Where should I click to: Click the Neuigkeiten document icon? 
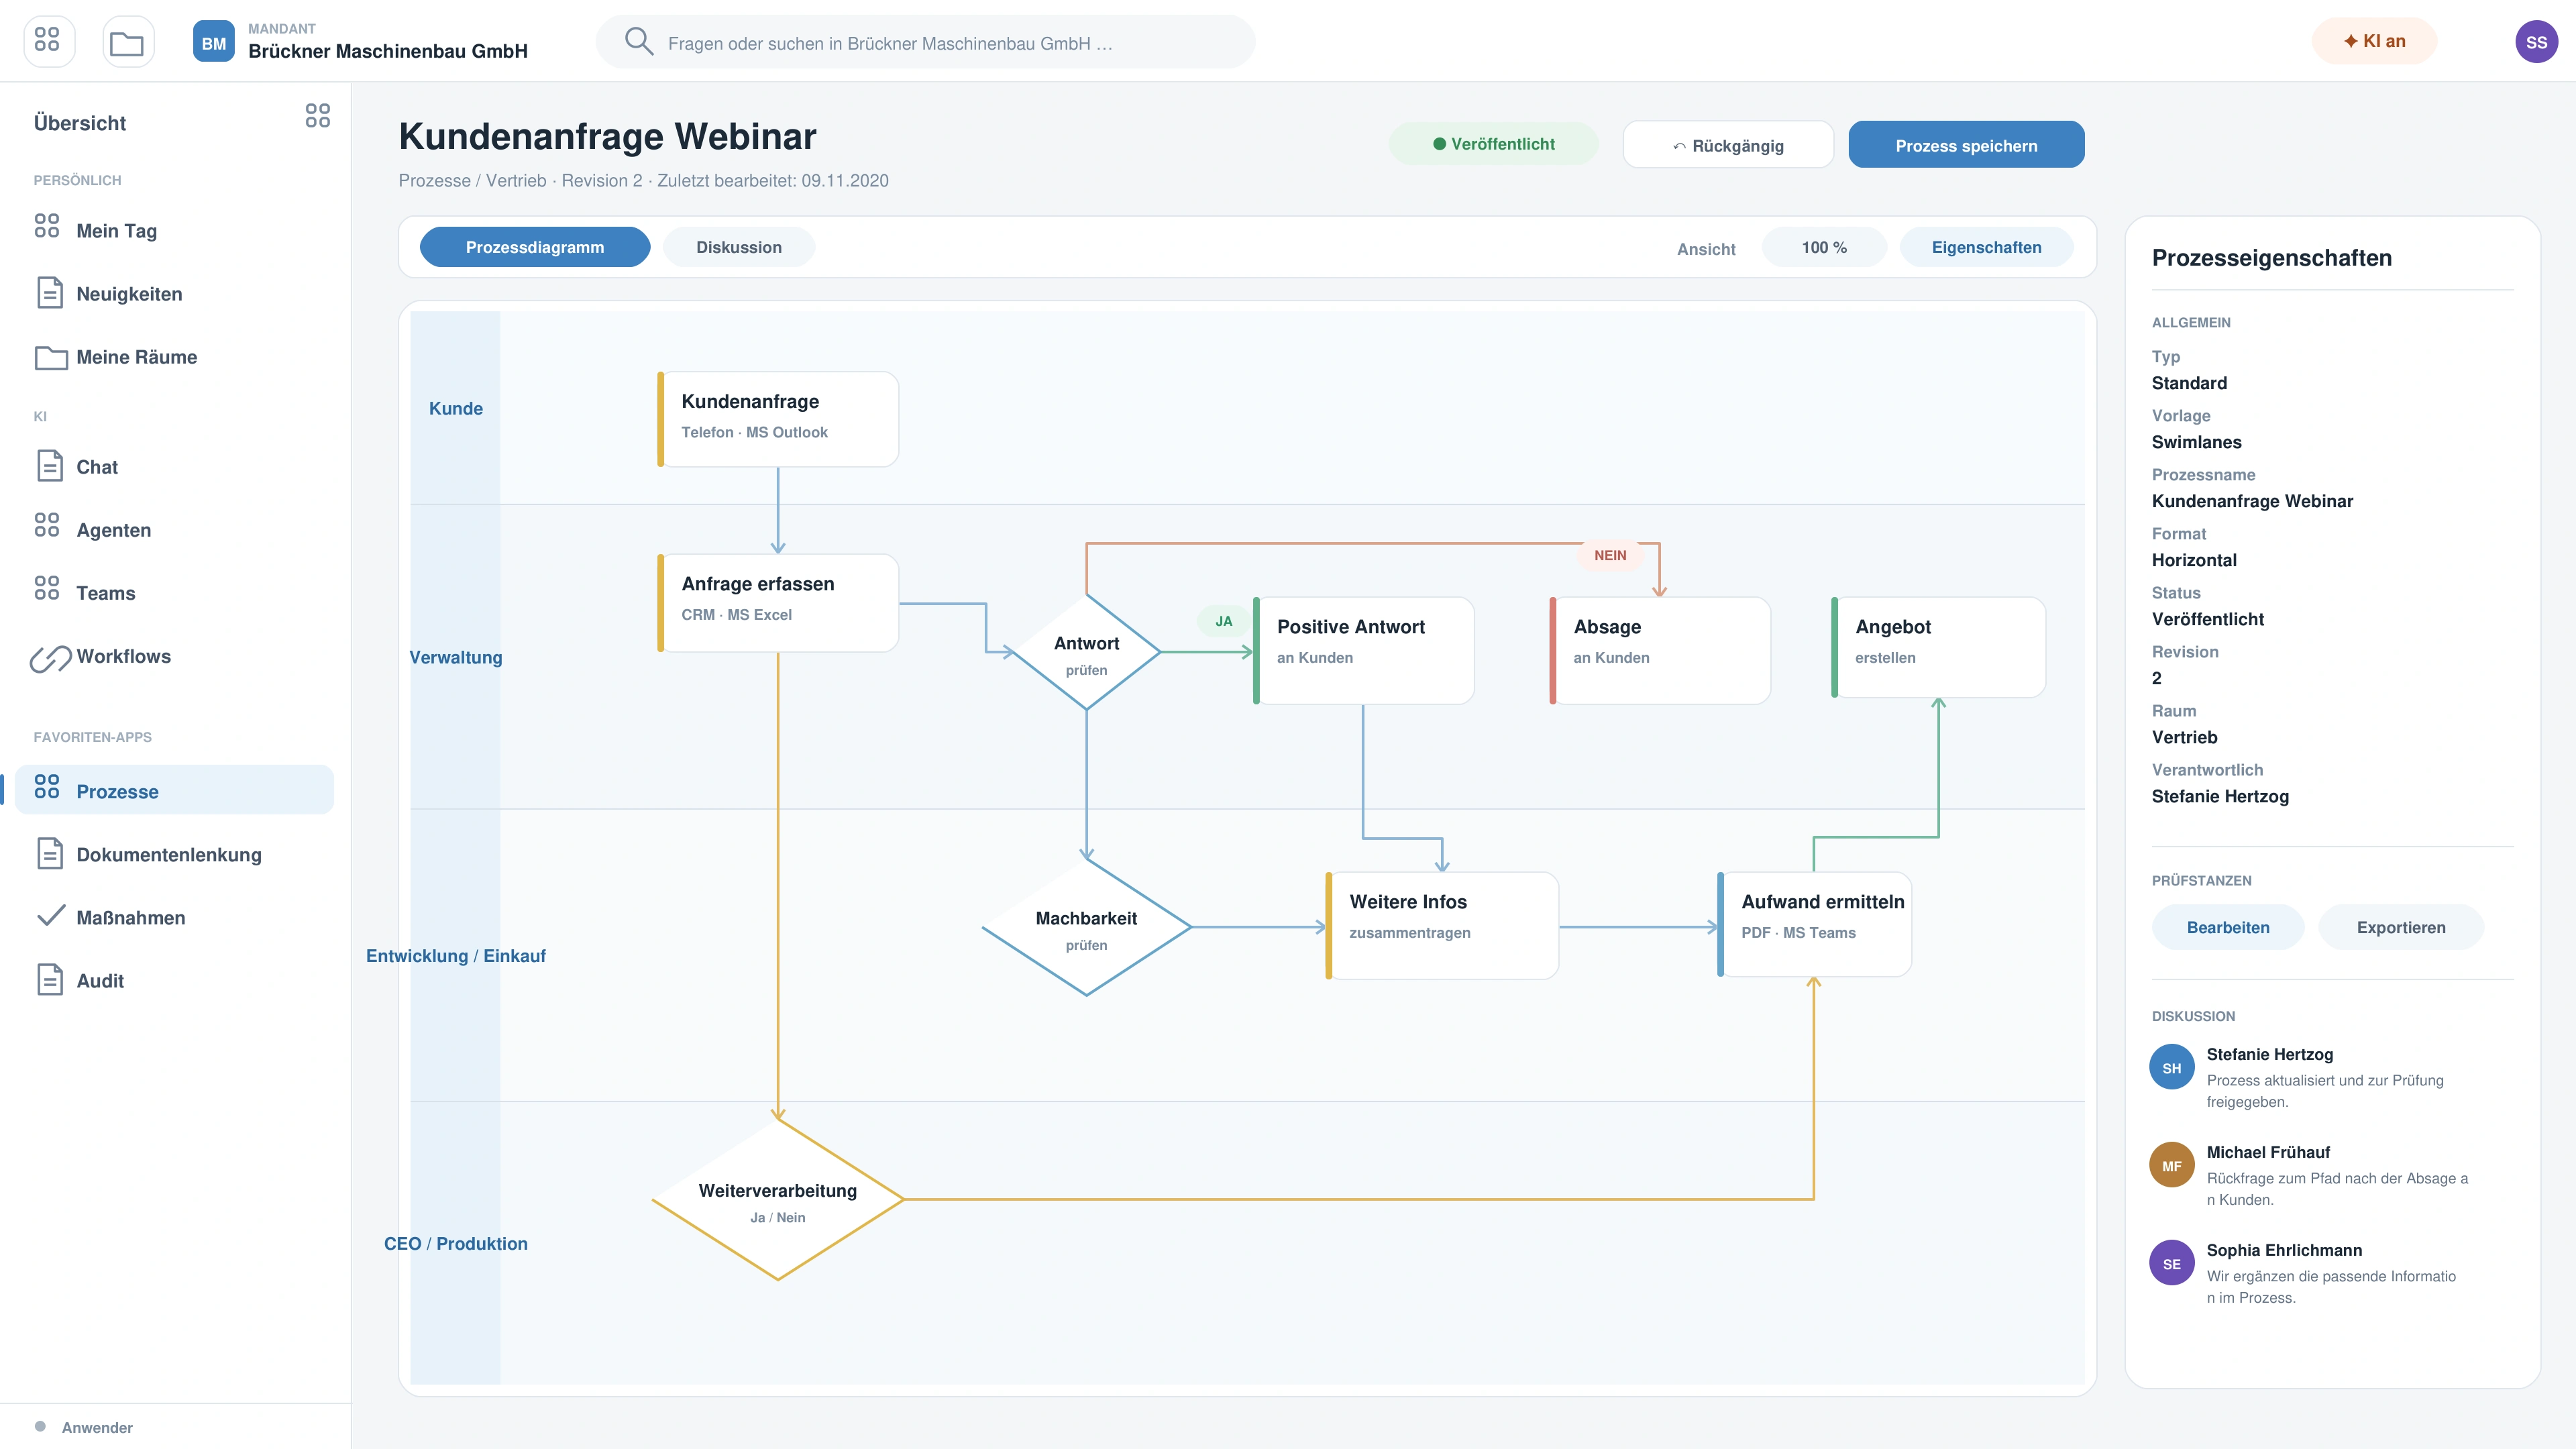pyautogui.click(x=49, y=292)
